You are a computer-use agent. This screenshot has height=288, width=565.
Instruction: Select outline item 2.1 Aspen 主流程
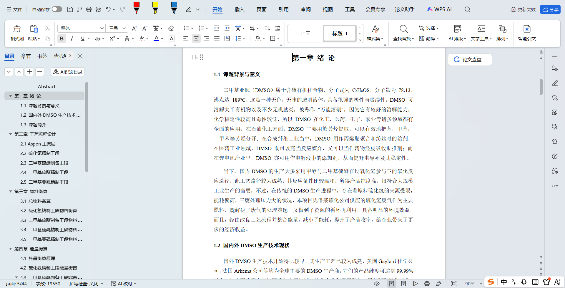click(38, 144)
